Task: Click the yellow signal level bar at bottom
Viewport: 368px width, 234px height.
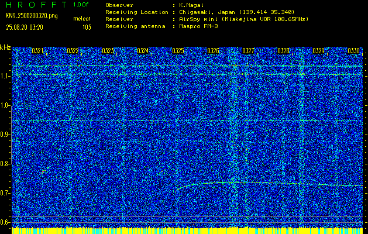Action: [x=187, y=230]
